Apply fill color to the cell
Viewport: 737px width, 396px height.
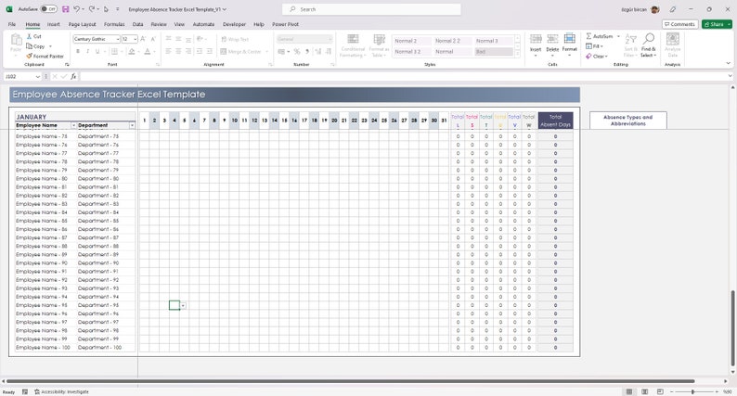132,51
